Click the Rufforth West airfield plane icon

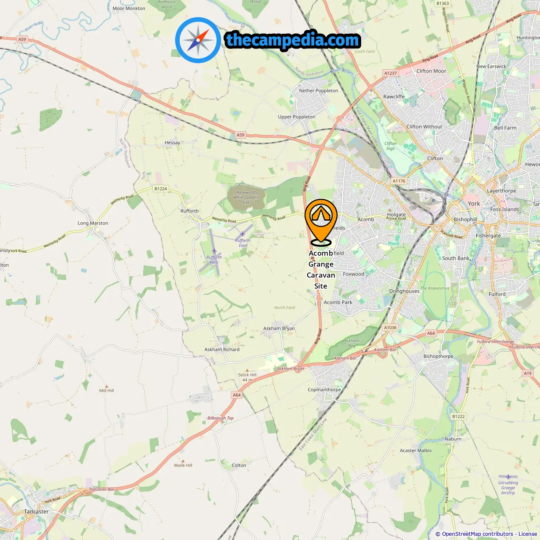(214, 251)
